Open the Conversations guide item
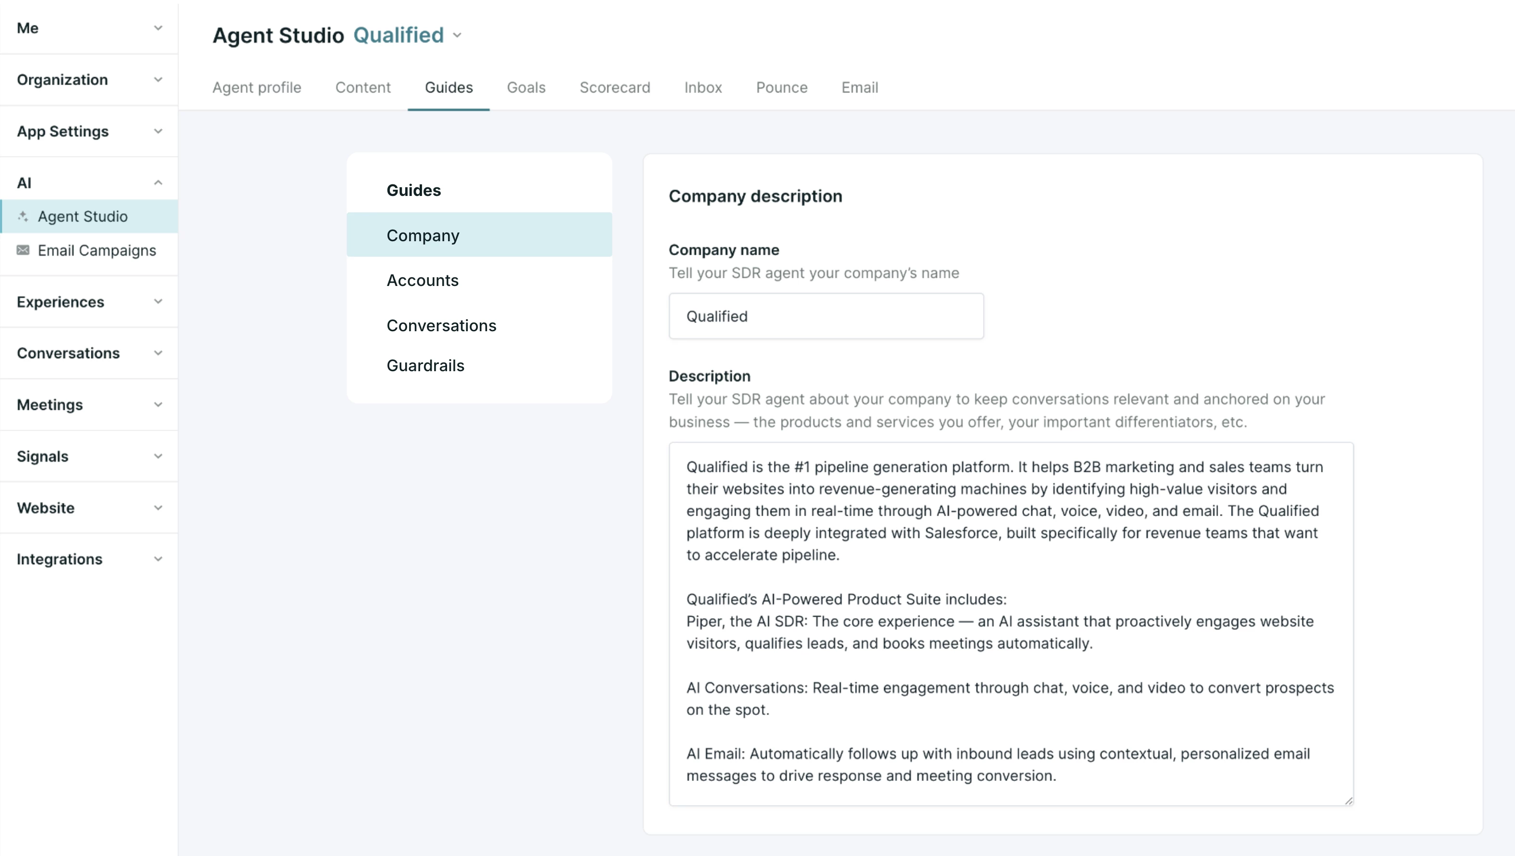The width and height of the screenshot is (1515, 856). coord(479,325)
